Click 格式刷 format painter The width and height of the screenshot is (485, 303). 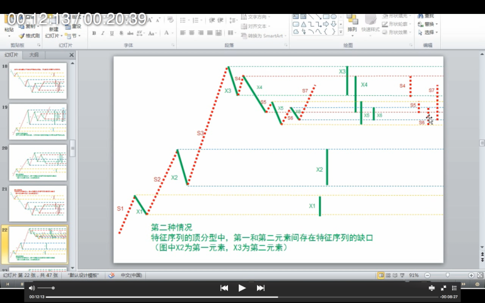pyautogui.click(x=29, y=36)
